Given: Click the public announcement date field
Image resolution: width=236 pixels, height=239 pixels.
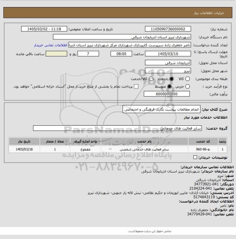Looking at the screenshot, I should (44, 29).
